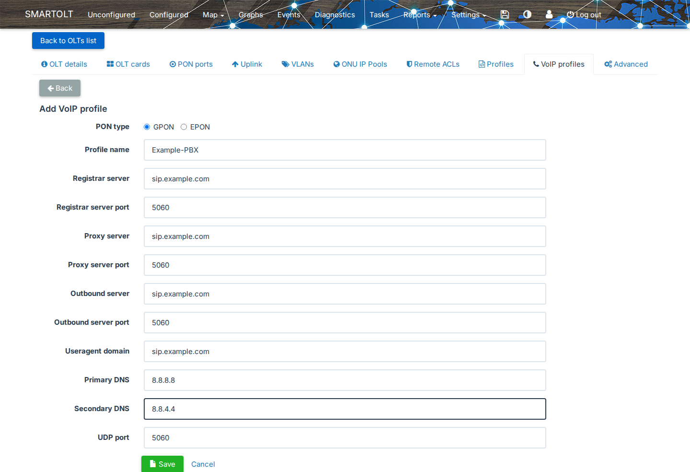690x472 pixels.
Task: Click the PON type label
Action: pos(113,127)
